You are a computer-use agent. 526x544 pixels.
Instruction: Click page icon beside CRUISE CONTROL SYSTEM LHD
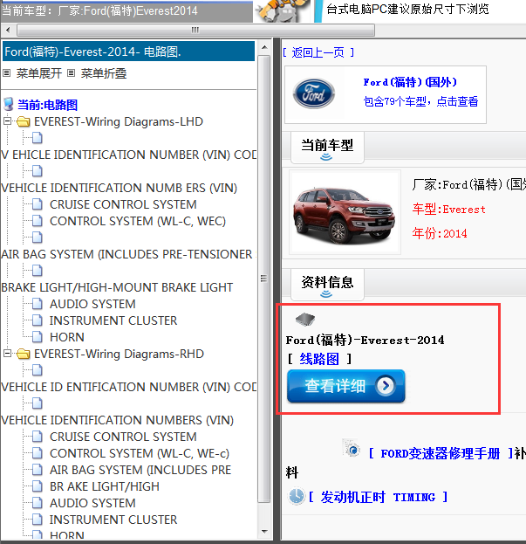38,204
